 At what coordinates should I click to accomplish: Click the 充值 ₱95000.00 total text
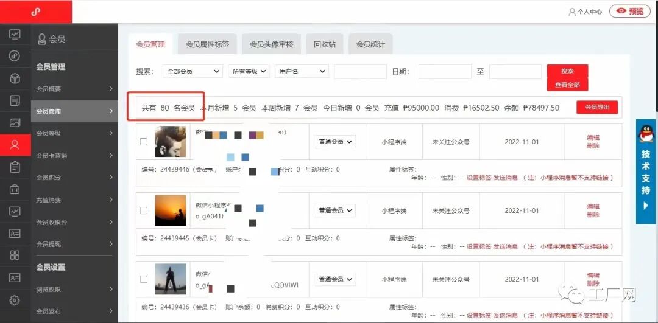412,108
